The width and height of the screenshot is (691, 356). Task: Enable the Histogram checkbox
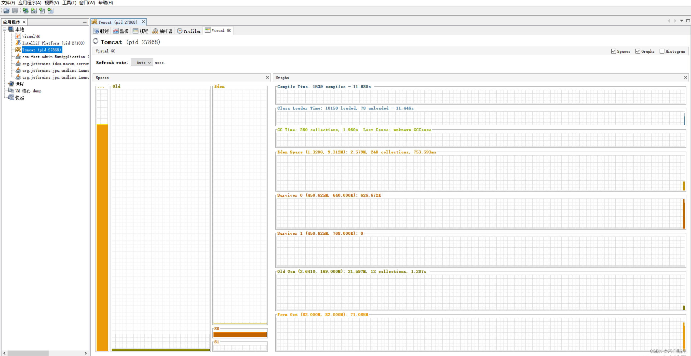point(662,51)
